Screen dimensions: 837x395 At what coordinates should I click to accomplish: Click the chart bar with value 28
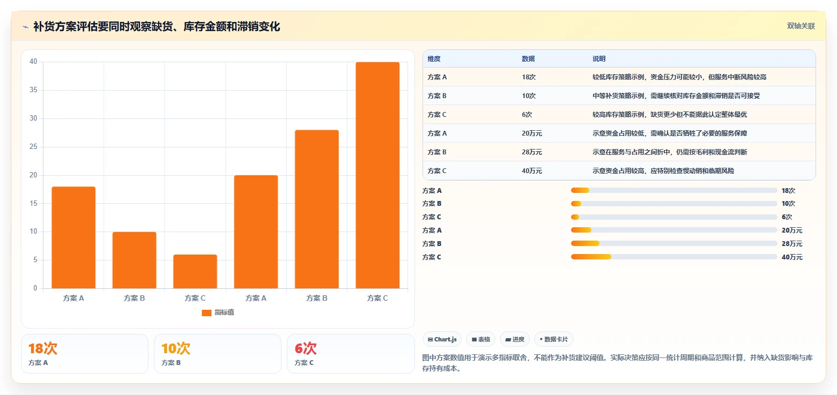click(x=317, y=209)
